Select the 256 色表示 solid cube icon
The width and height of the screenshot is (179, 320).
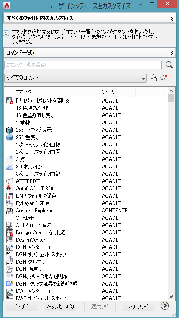click(x=10, y=137)
